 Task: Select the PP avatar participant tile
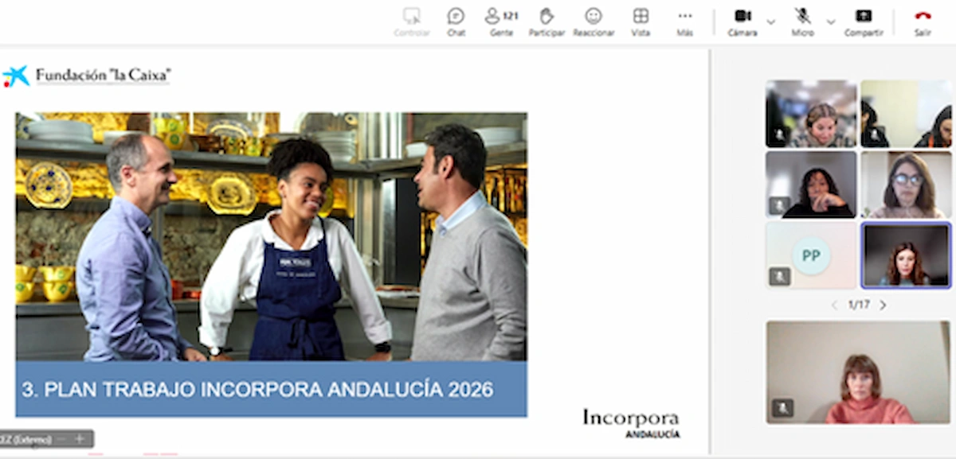tap(811, 255)
